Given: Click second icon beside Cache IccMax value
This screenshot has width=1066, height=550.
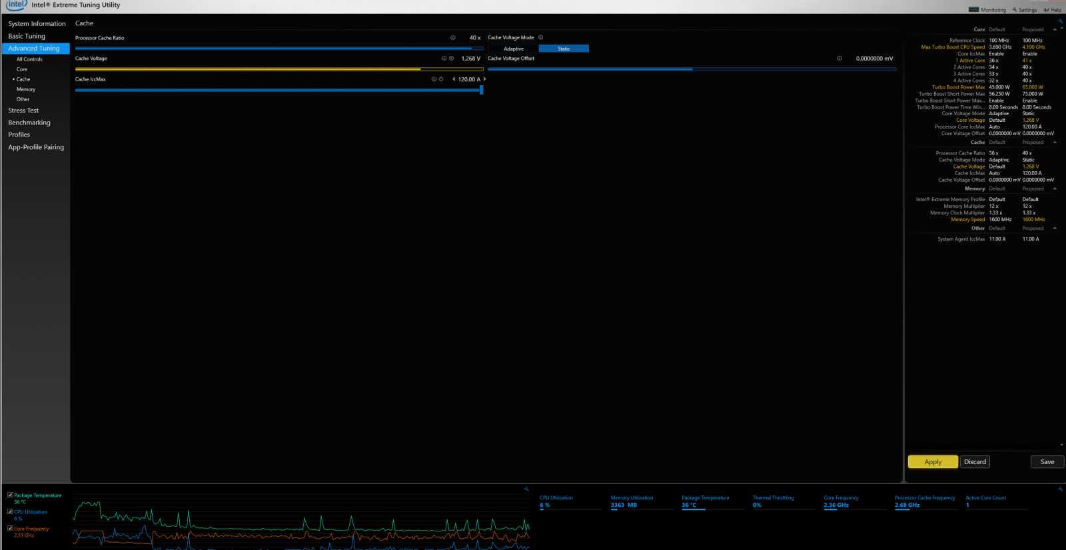Looking at the screenshot, I should pyautogui.click(x=441, y=79).
